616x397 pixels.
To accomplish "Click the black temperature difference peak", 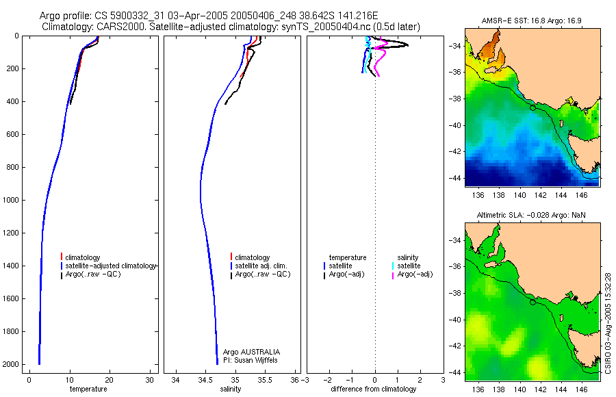I will (406, 44).
